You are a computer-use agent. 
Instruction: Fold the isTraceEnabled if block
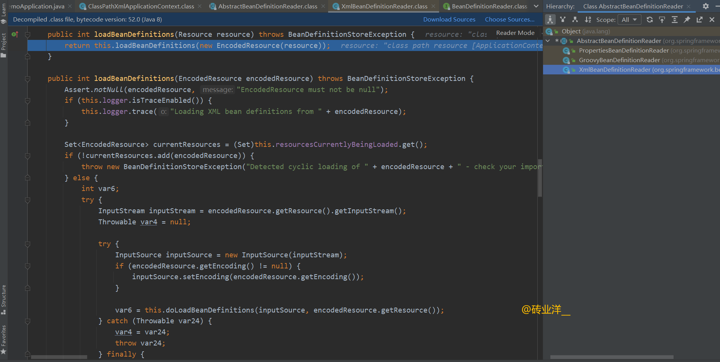coord(28,101)
